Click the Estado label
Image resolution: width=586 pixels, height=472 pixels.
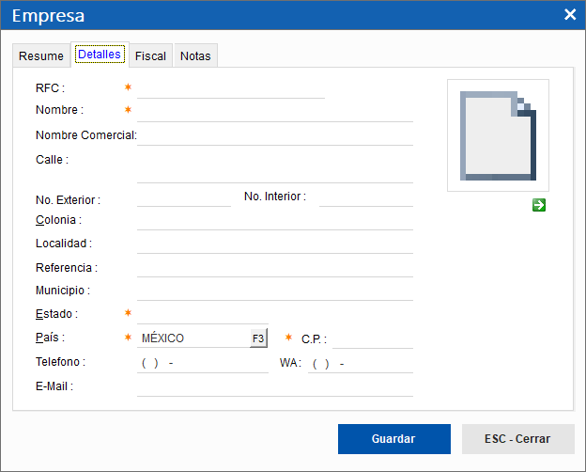tap(56, 314)
